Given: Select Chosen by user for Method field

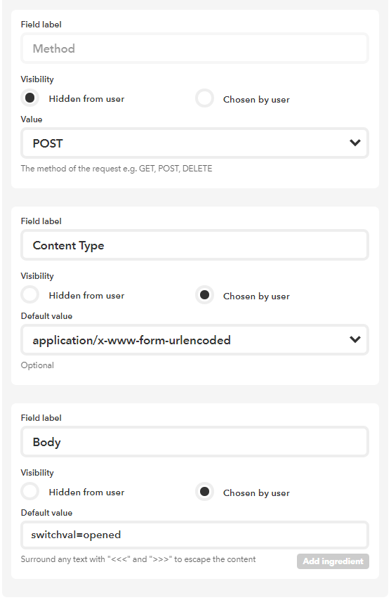Looking at the screenshot, I should (x=204, y=98).
